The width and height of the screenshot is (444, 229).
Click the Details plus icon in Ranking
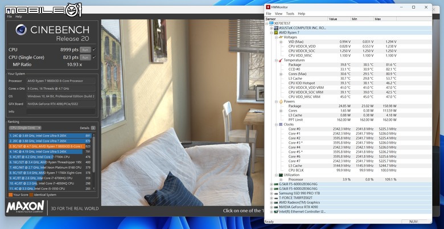[93, 128]
